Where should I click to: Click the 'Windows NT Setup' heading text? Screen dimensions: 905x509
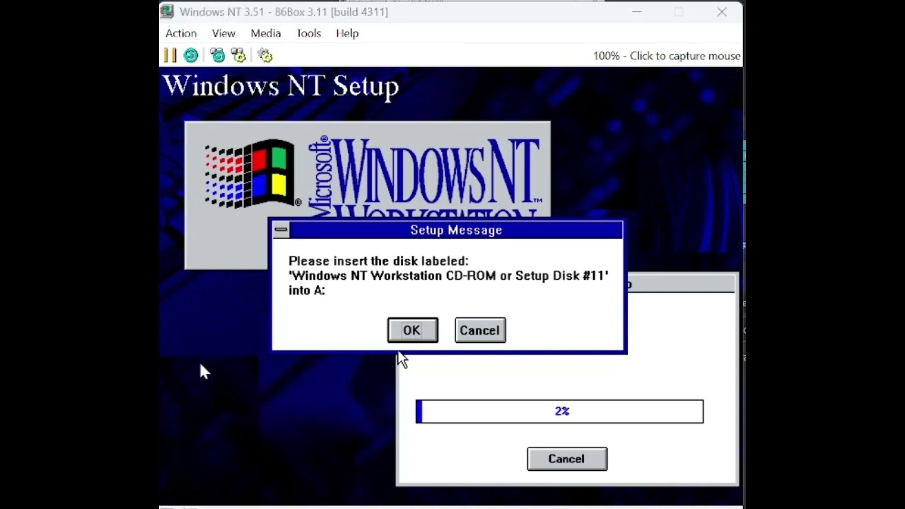click(281, 86)
